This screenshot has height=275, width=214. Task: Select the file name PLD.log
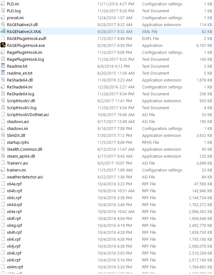(14, 11)
